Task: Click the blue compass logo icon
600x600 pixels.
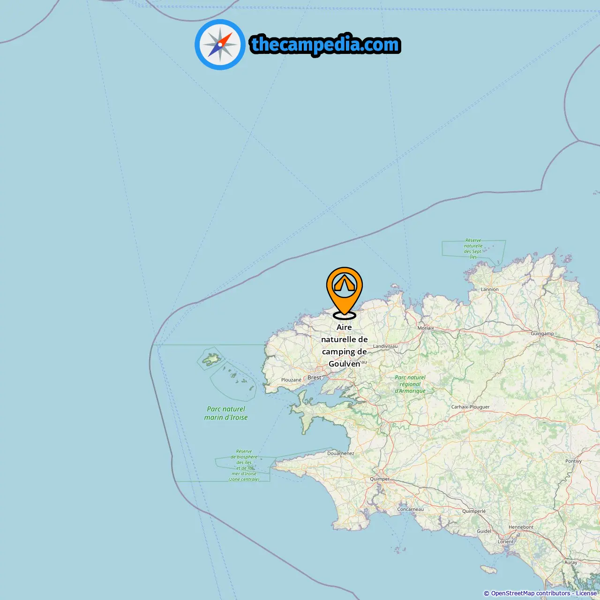Action: [220, 45]
